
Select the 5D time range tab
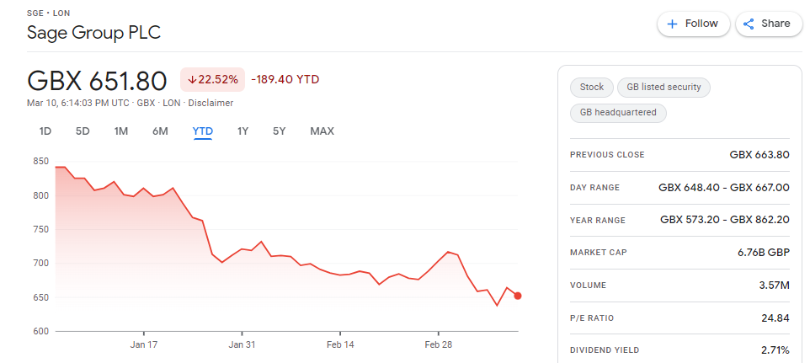click(x=83, y=131)
